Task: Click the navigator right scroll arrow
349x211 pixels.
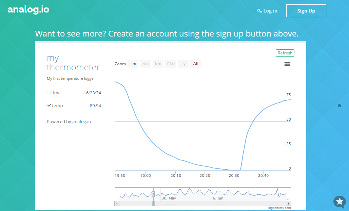Action: [289, 204]
